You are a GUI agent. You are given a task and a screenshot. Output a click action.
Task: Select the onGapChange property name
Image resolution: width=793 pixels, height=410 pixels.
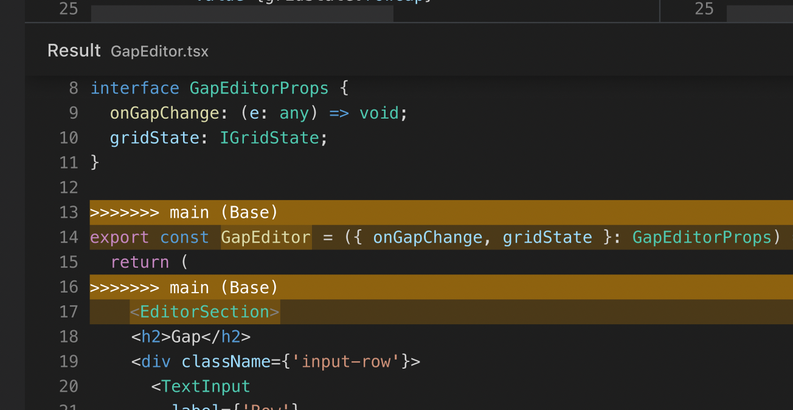coord(164,113)
